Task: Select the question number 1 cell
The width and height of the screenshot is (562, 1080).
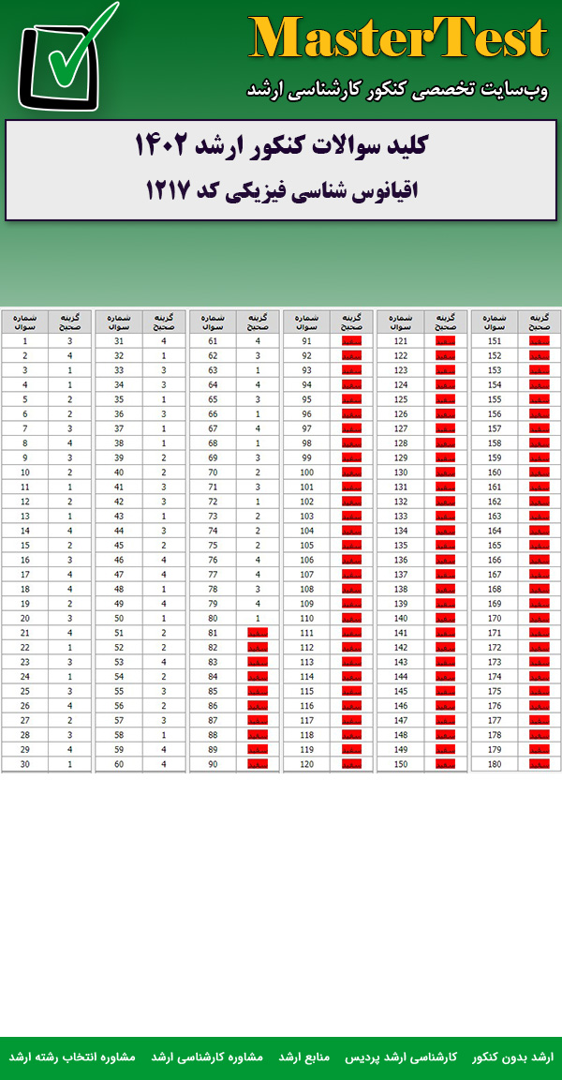Action: (25, 341)
